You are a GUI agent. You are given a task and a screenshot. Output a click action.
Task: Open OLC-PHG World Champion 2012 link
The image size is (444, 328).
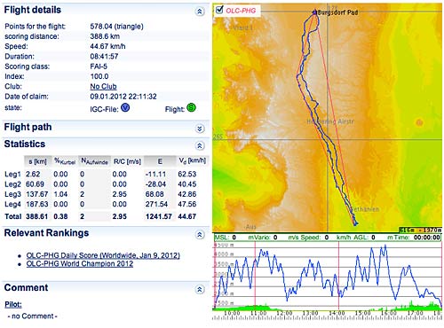tap(80, 263)
